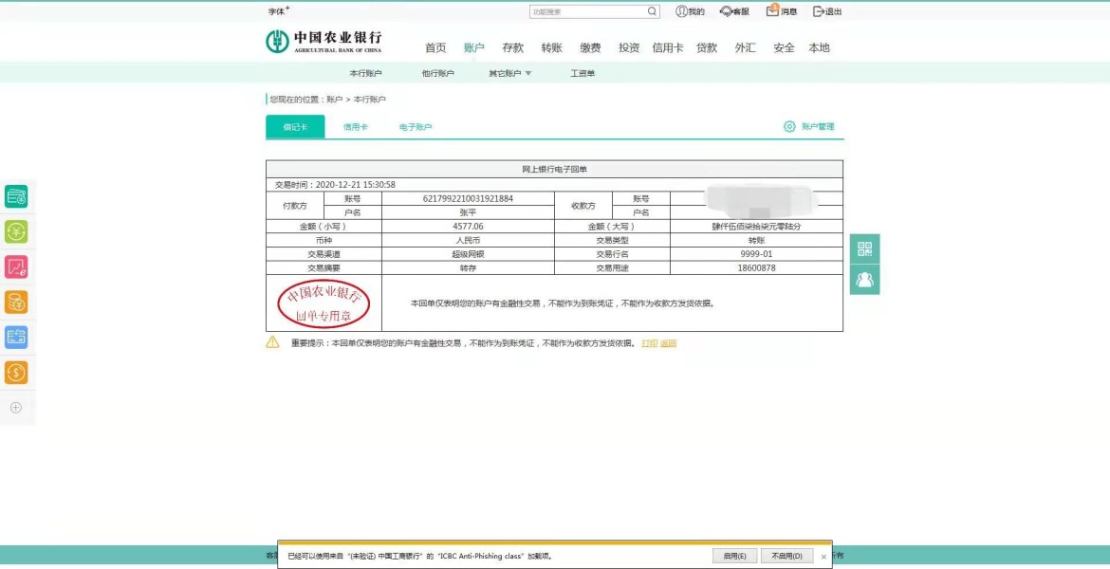Click the orange coin stack sidebar icon
The width and height of the screenshot is (1110, 569).
[16, 303]
